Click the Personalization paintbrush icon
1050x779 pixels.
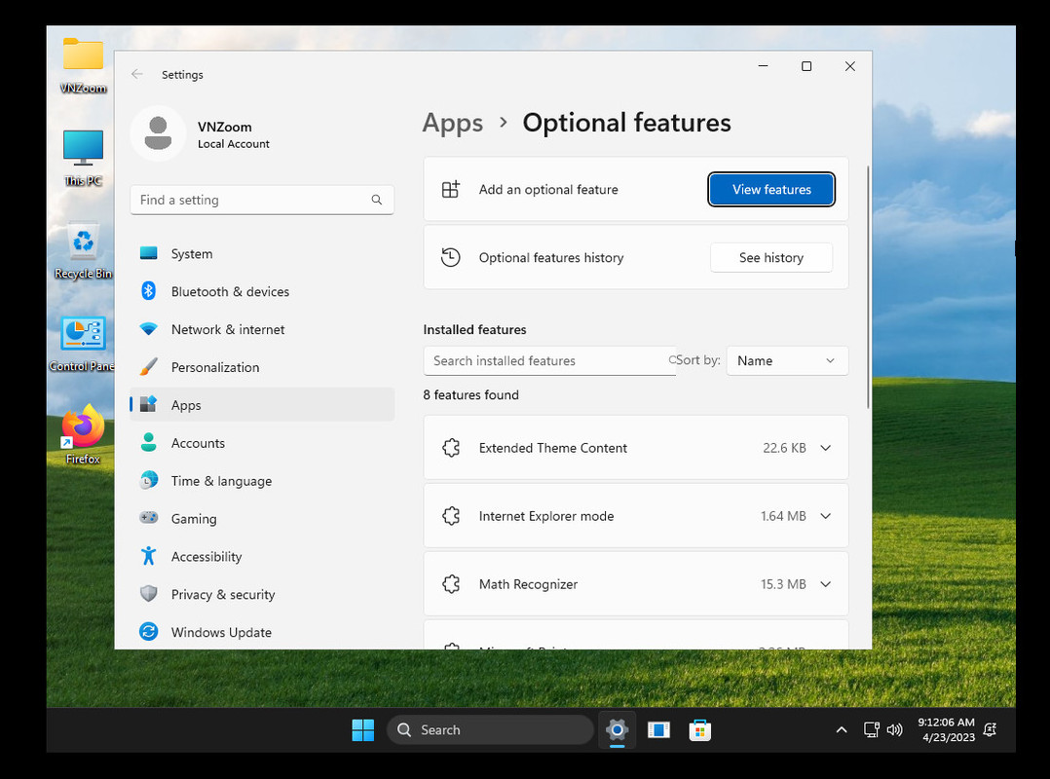149,367
